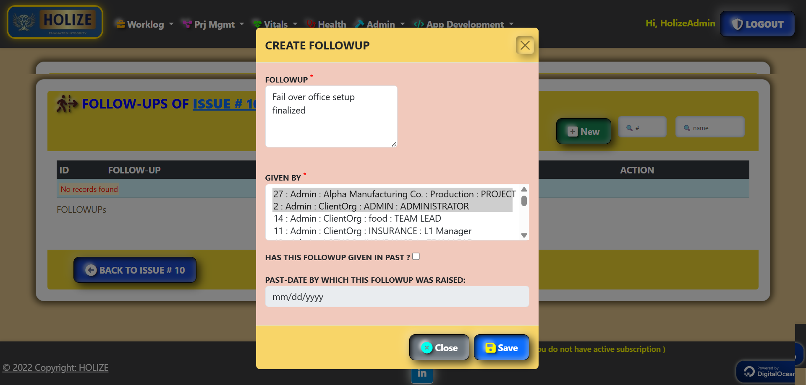Screen dimensions: 806x385
Task: Choose '11 : Admin : ClientOrg : INSURANCE : L1 Manager'
Action: (x=372, y=231)
